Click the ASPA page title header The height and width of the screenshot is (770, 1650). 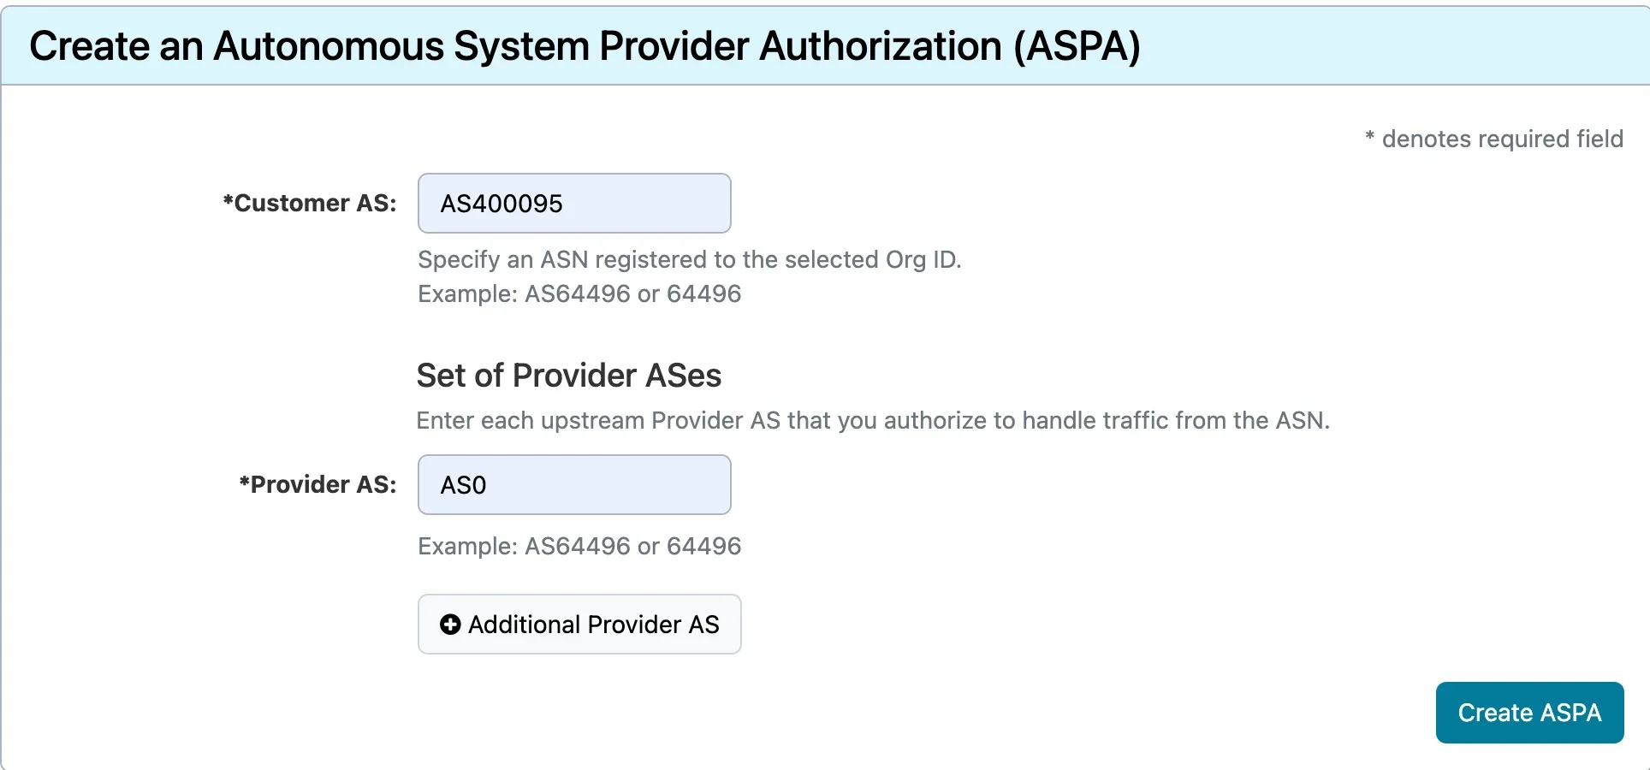tap(586, 46)
